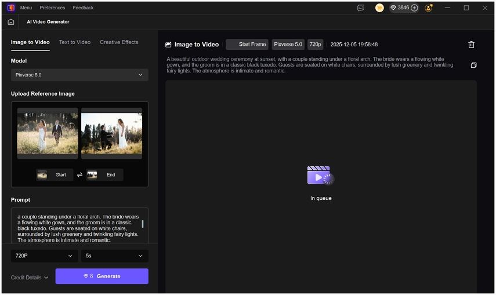The image size is (496, 295).
Task: Click the In queue clapperboard icon
Action: point(320,175)
